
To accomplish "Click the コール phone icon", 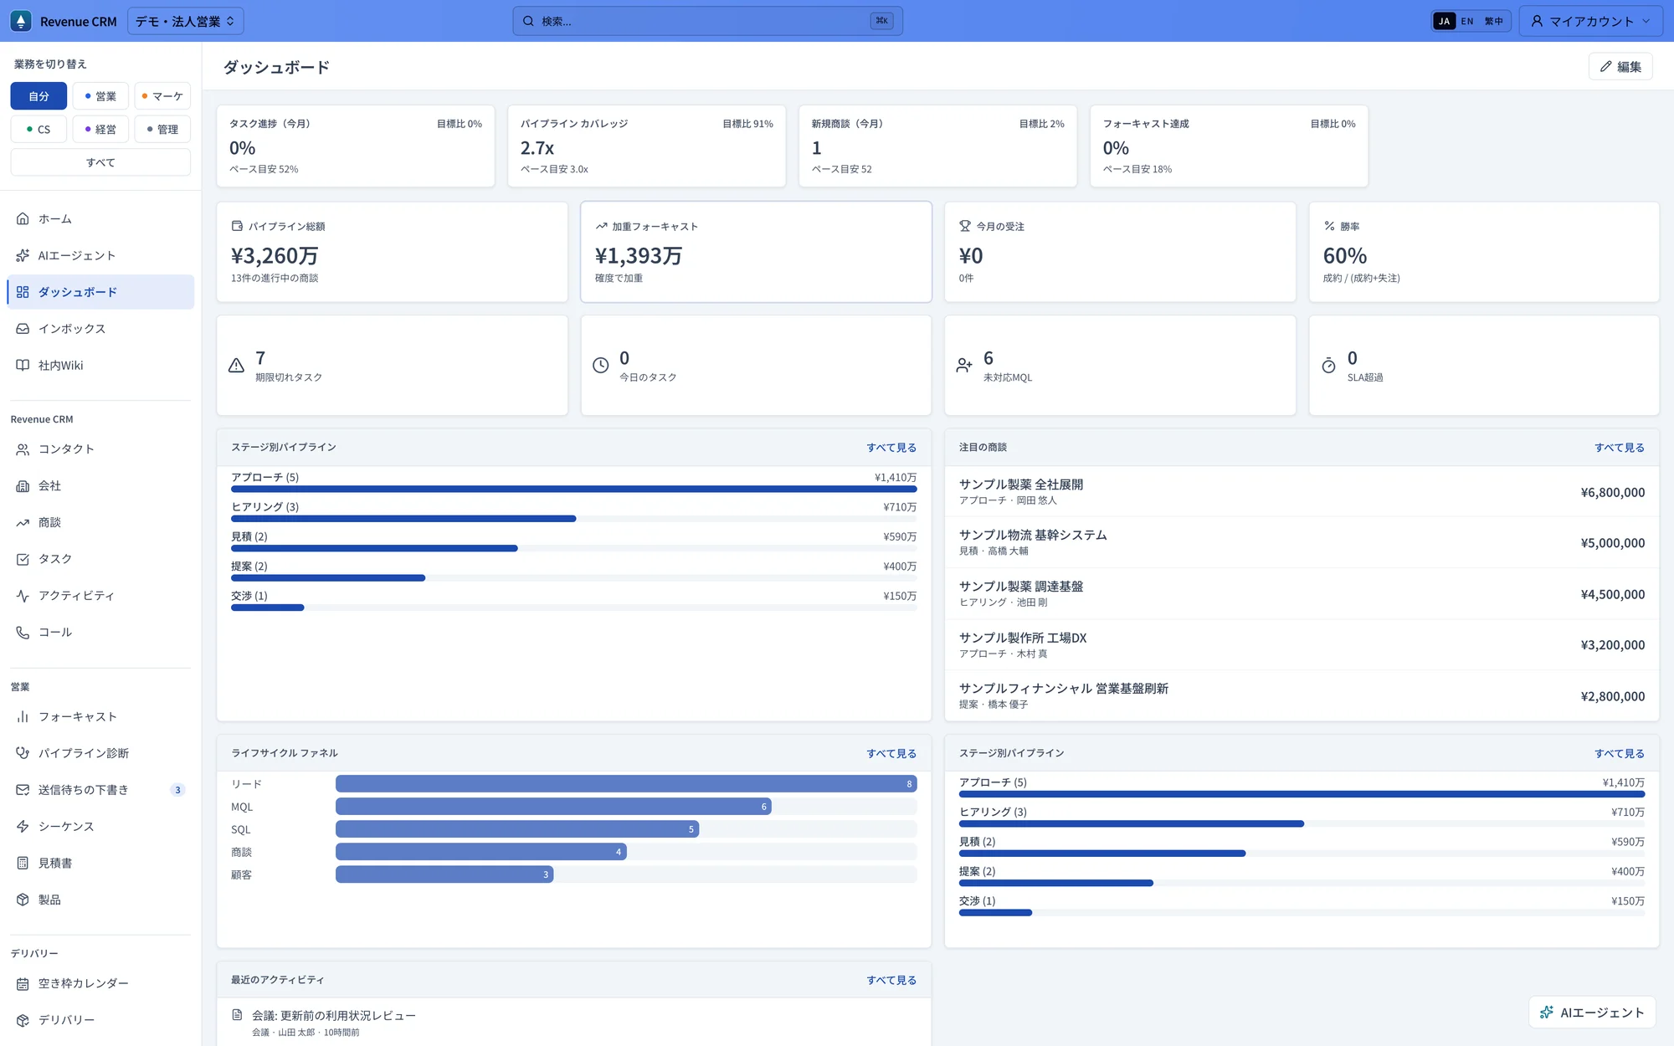I will 23,632.
